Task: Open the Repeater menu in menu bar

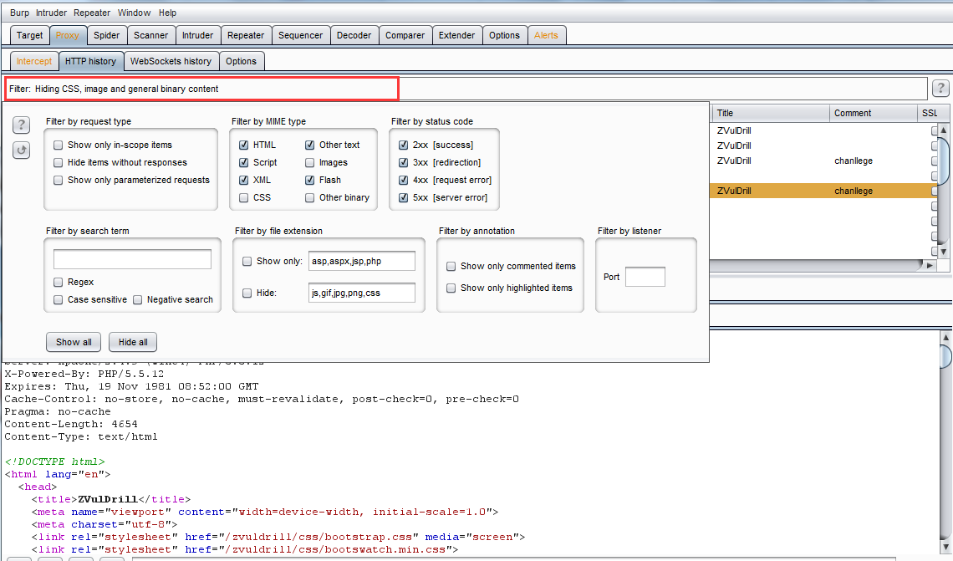Action: [x=92, y=13]
